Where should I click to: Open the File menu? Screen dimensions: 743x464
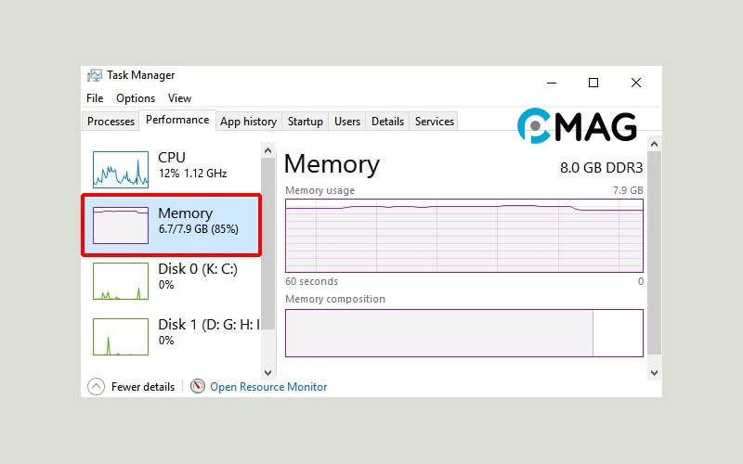tap(95, 98)
